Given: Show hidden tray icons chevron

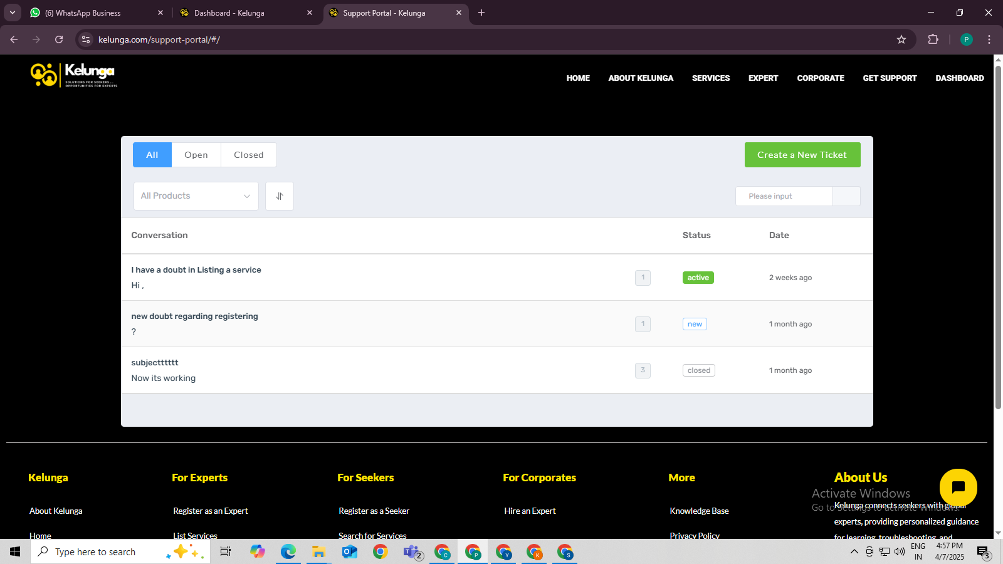Looking at the screenshot, I should [854, 551].
